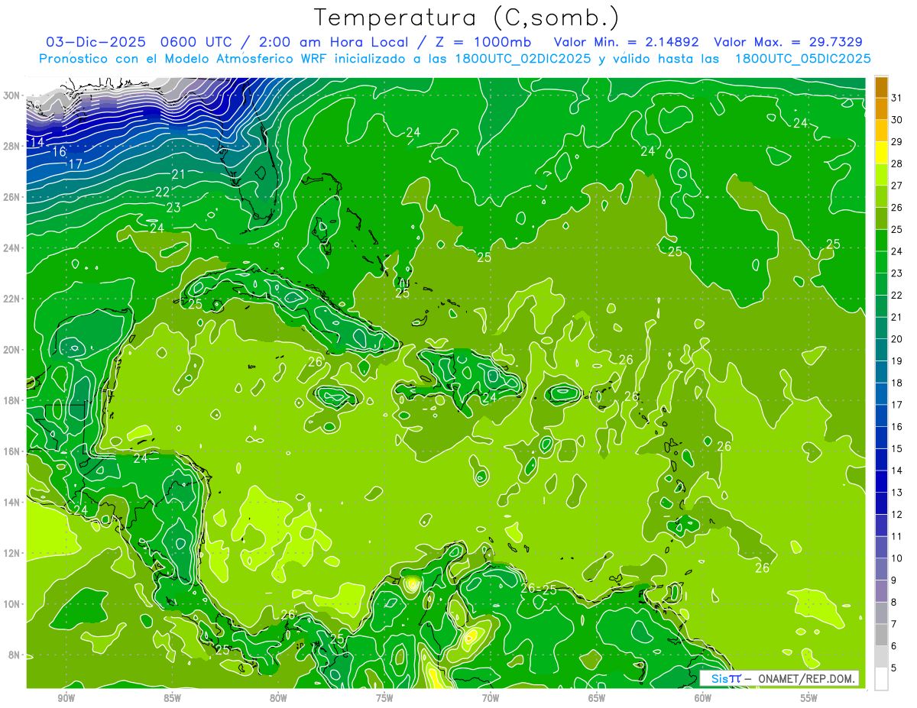917x708 pixels.
Task: Click the orange swatch above 31 in legend
Action: [x=881, y=86]
